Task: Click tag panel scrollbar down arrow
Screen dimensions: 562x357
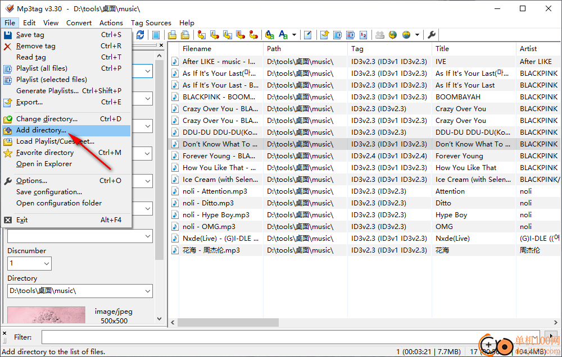Action: pos(160,319)
